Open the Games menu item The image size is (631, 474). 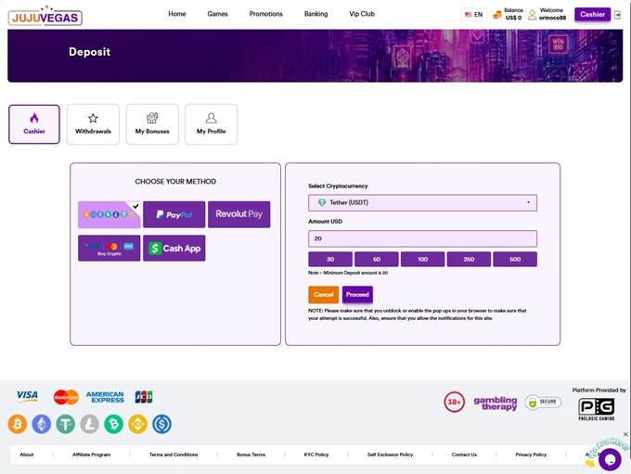coord(218,14)
